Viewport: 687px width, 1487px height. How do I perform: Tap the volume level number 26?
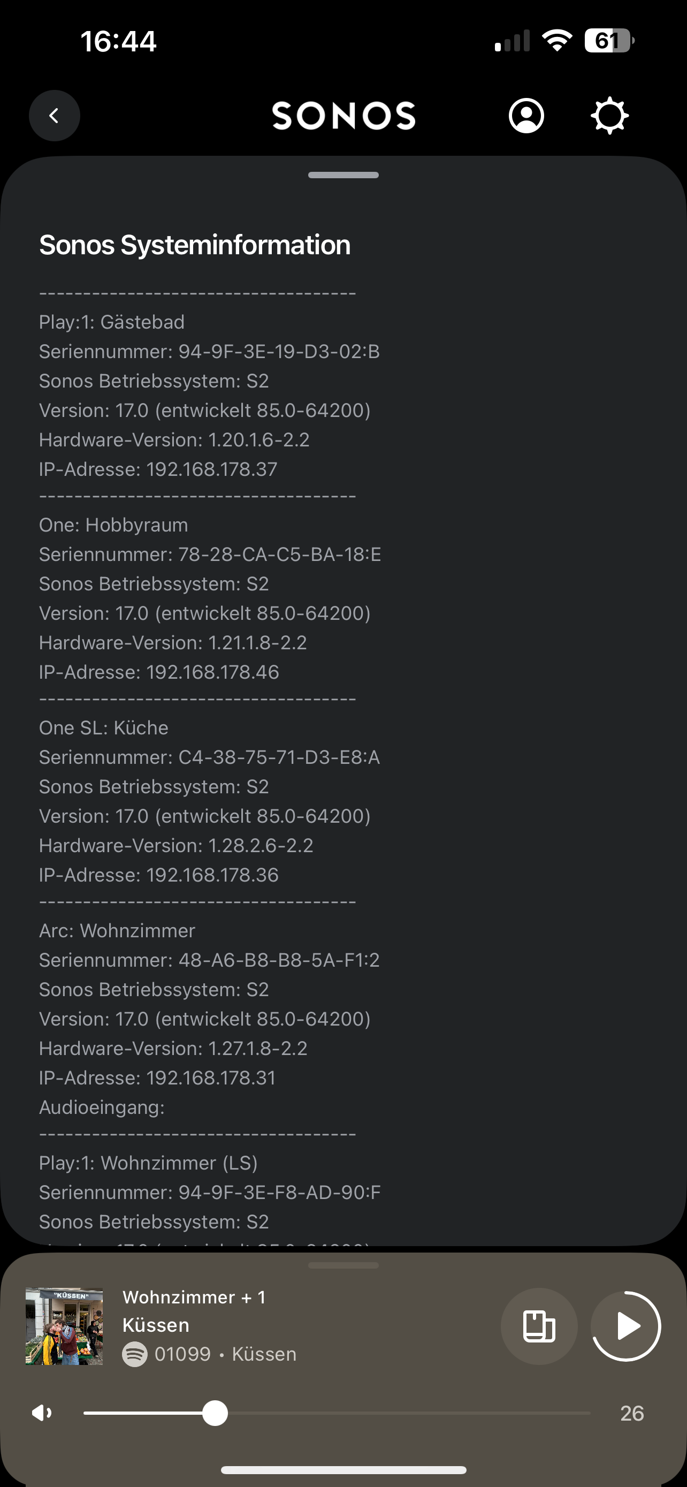coord(632,1413)
